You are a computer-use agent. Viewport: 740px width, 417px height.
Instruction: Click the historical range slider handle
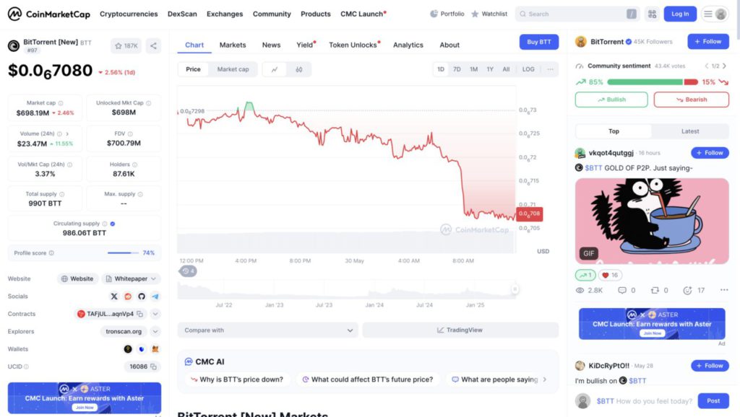pyautogui.click(x=515, y=289)
